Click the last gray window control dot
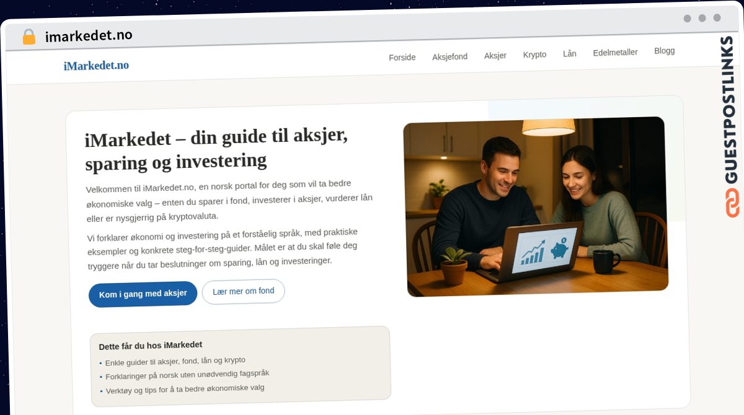 [717, 18]
